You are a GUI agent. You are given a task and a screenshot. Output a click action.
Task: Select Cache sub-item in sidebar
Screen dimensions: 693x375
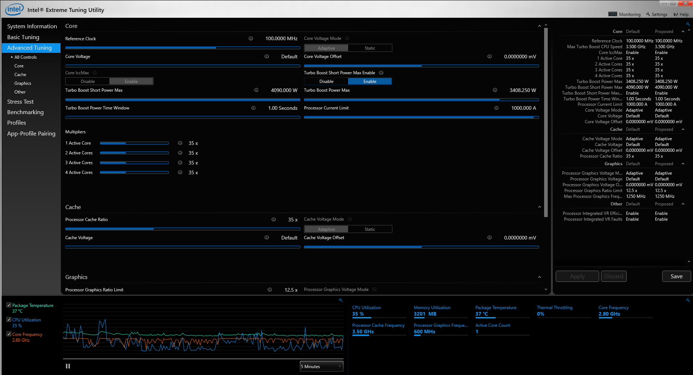[20, 75]
